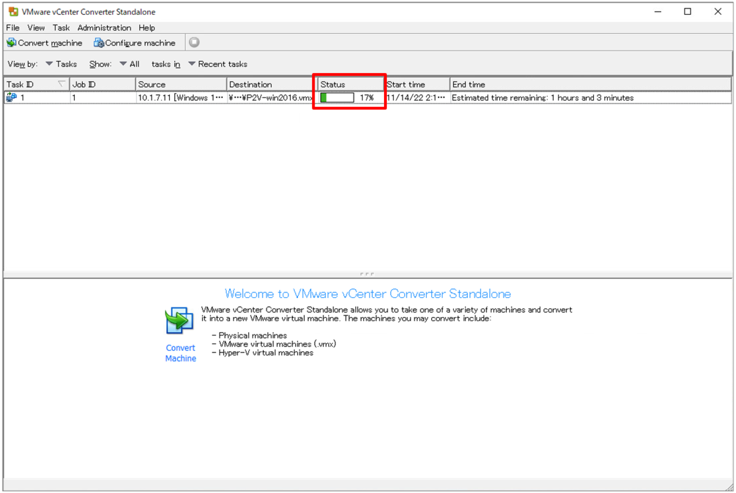Click Convert machine toolbar button
Viewport: 736px width, 493px height.
pos(44,43)
